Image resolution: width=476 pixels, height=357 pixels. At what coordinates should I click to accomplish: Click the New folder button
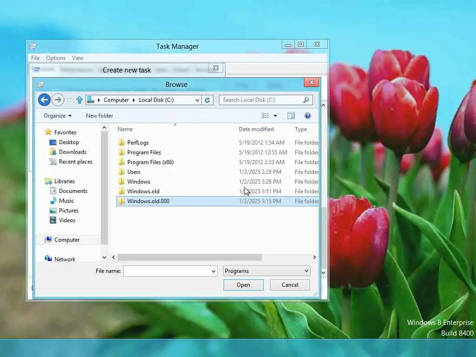pos(99,116)
